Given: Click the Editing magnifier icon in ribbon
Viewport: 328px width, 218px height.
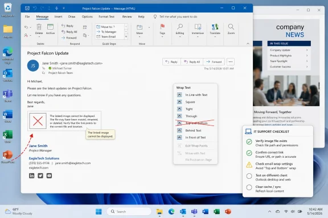Looking at the screenshot, I should (x=180, y=27).
